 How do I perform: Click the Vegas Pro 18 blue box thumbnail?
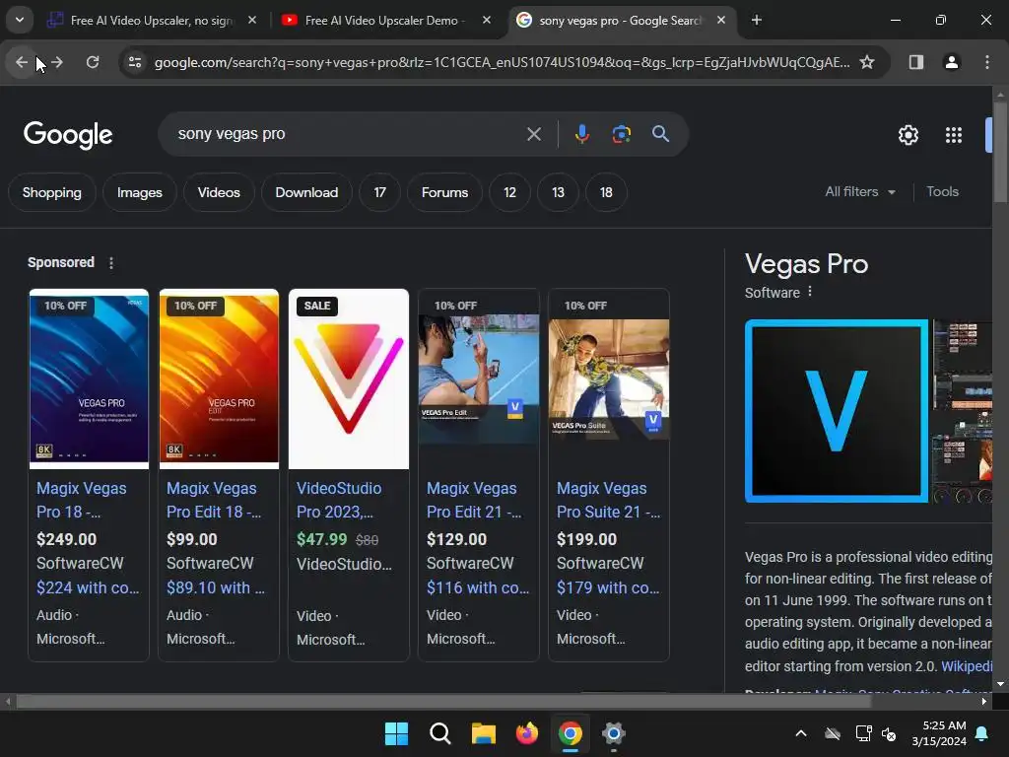[89, 379]
